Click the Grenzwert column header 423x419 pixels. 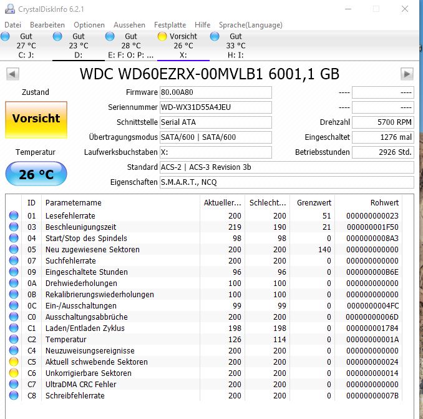click(312, 202)
